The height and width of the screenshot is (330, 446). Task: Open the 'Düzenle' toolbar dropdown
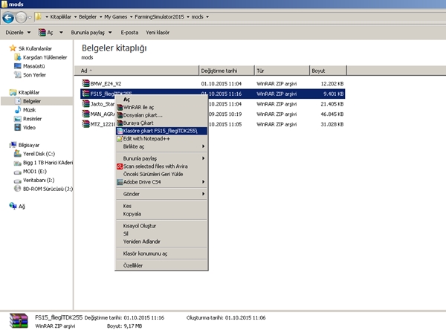tap(18, 33)
